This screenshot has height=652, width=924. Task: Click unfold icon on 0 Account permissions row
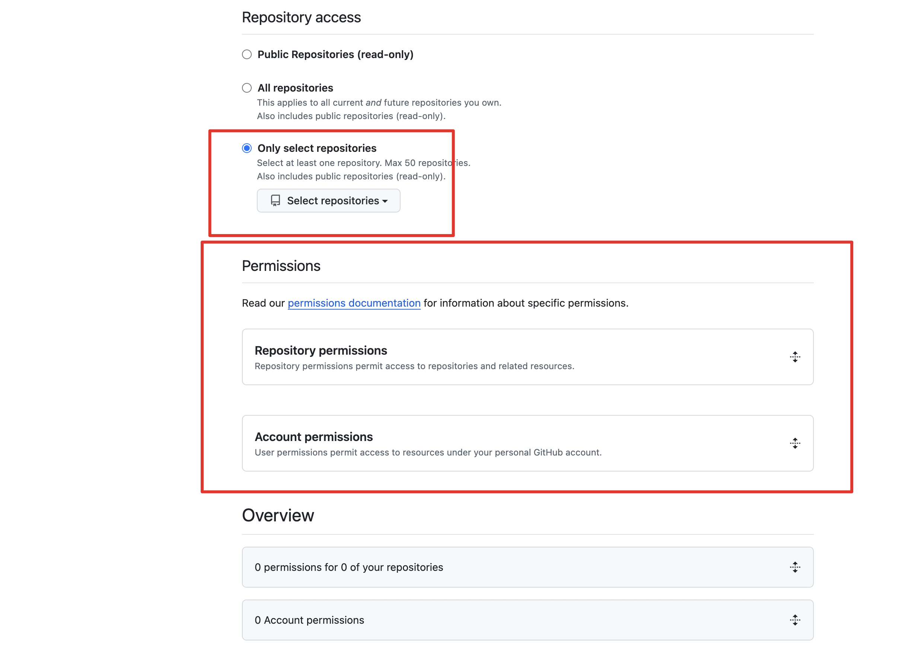pyautogui.click(x=795, y=620)
